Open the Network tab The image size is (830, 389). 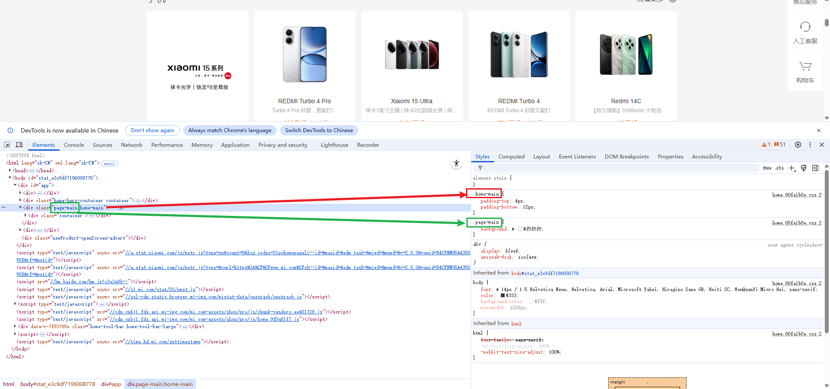click(x=132, y=145)
